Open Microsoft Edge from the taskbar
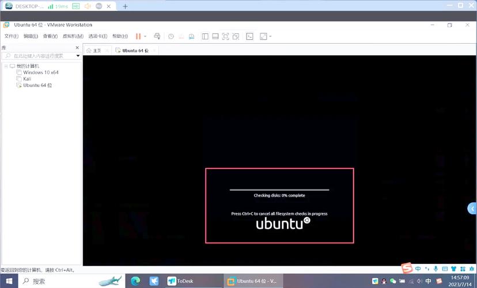 pos(135,281)
